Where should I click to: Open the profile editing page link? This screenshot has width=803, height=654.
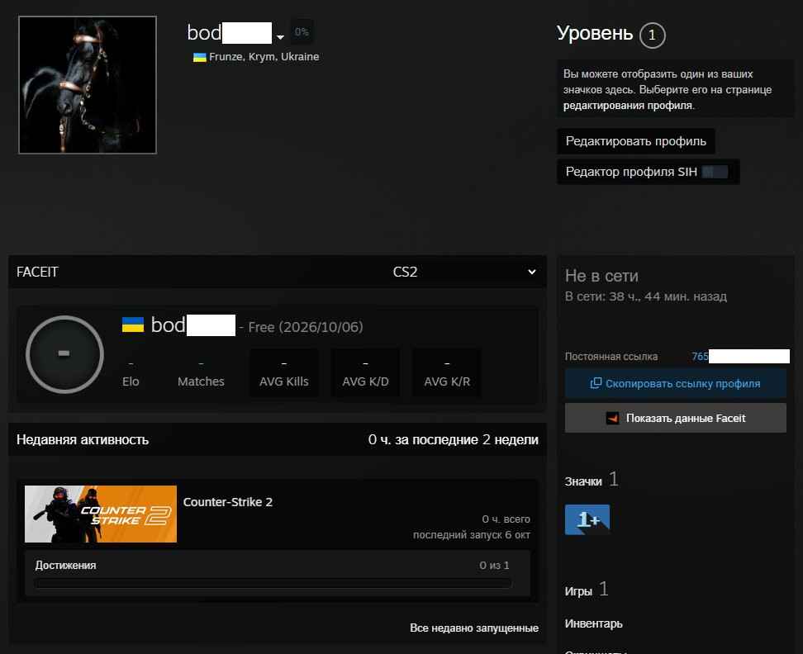point(627,106)
